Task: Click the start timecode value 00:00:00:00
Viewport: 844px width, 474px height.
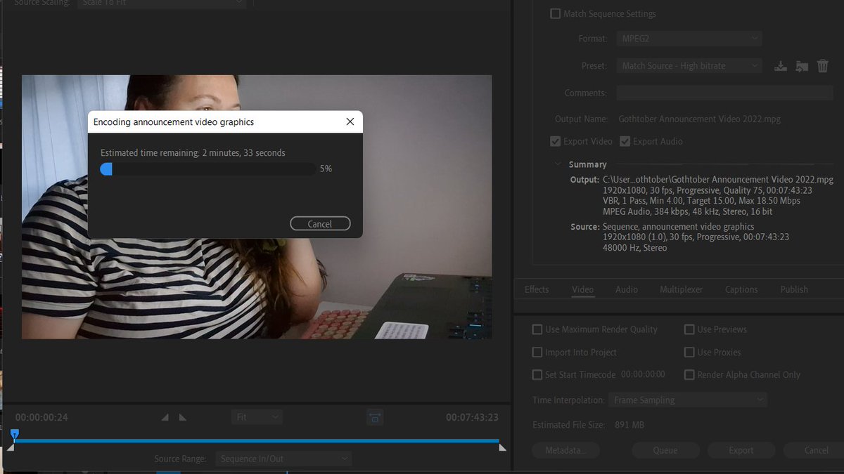Action: [643, 375]
